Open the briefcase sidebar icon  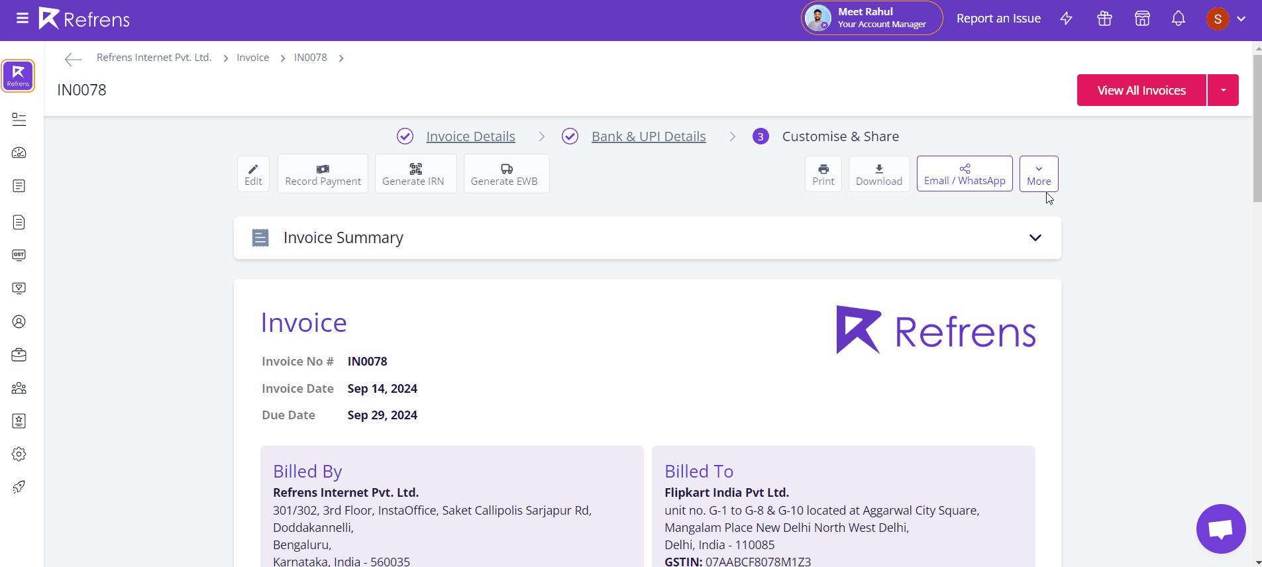click(19, 354)
